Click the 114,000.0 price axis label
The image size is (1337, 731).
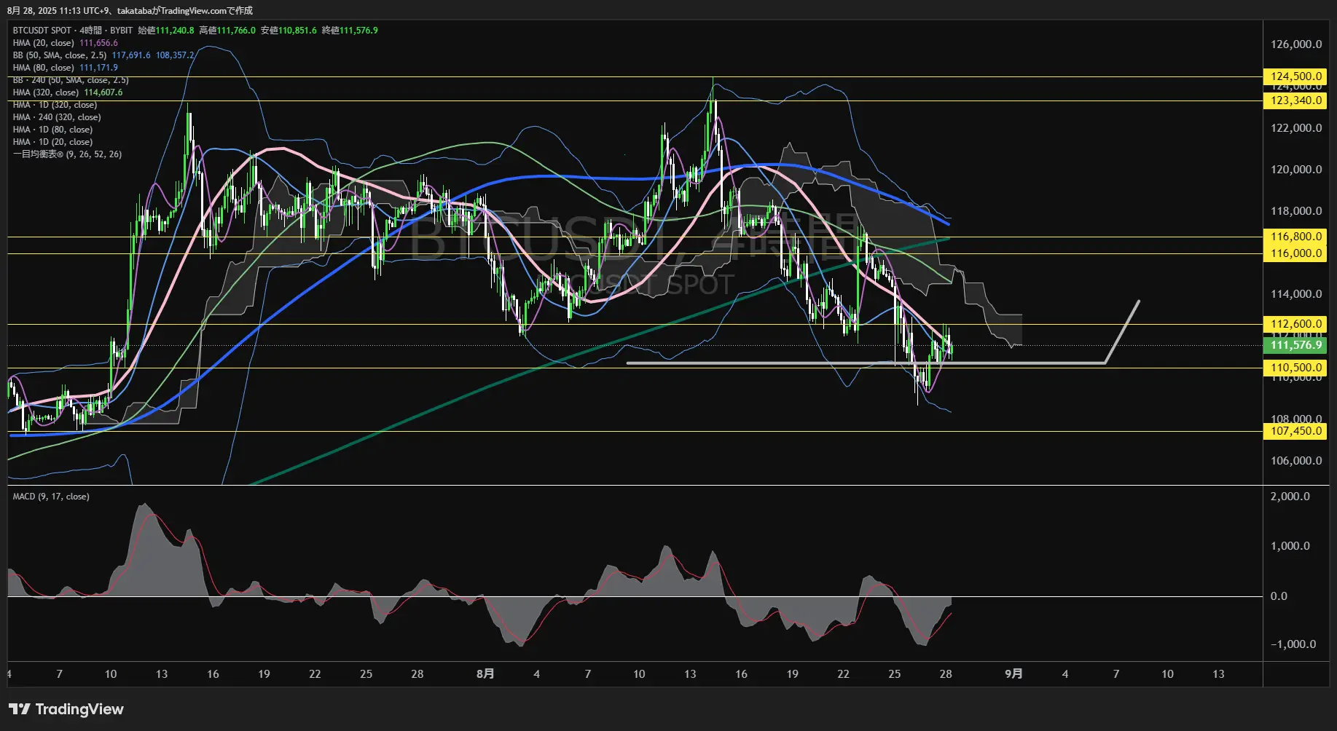1296,294
